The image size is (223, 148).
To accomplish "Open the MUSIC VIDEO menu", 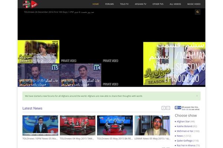I will pos(194,4).
